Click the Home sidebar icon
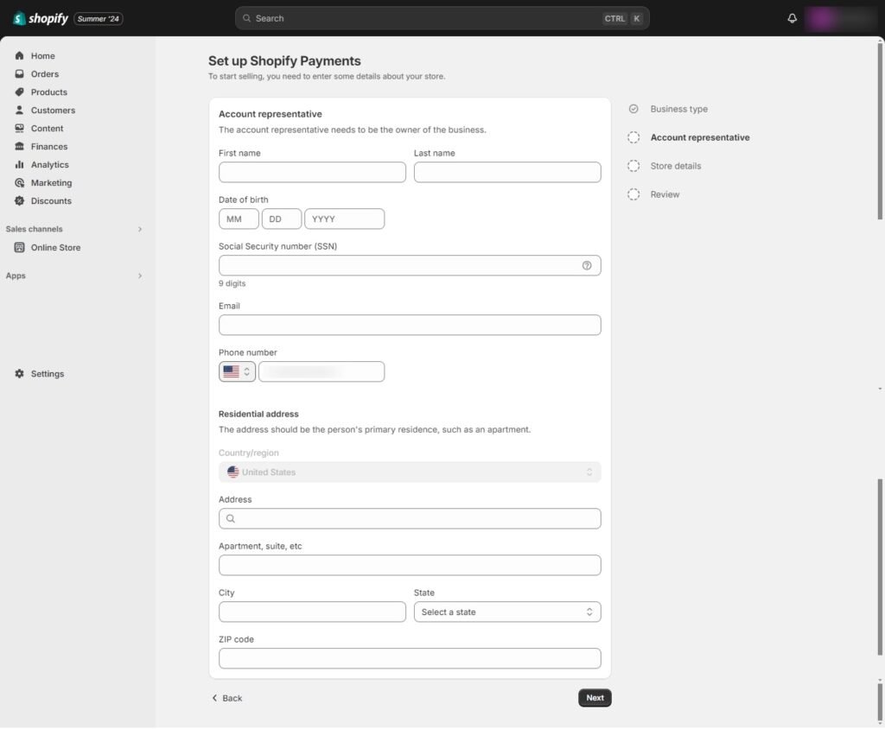 tap(19, 56)
